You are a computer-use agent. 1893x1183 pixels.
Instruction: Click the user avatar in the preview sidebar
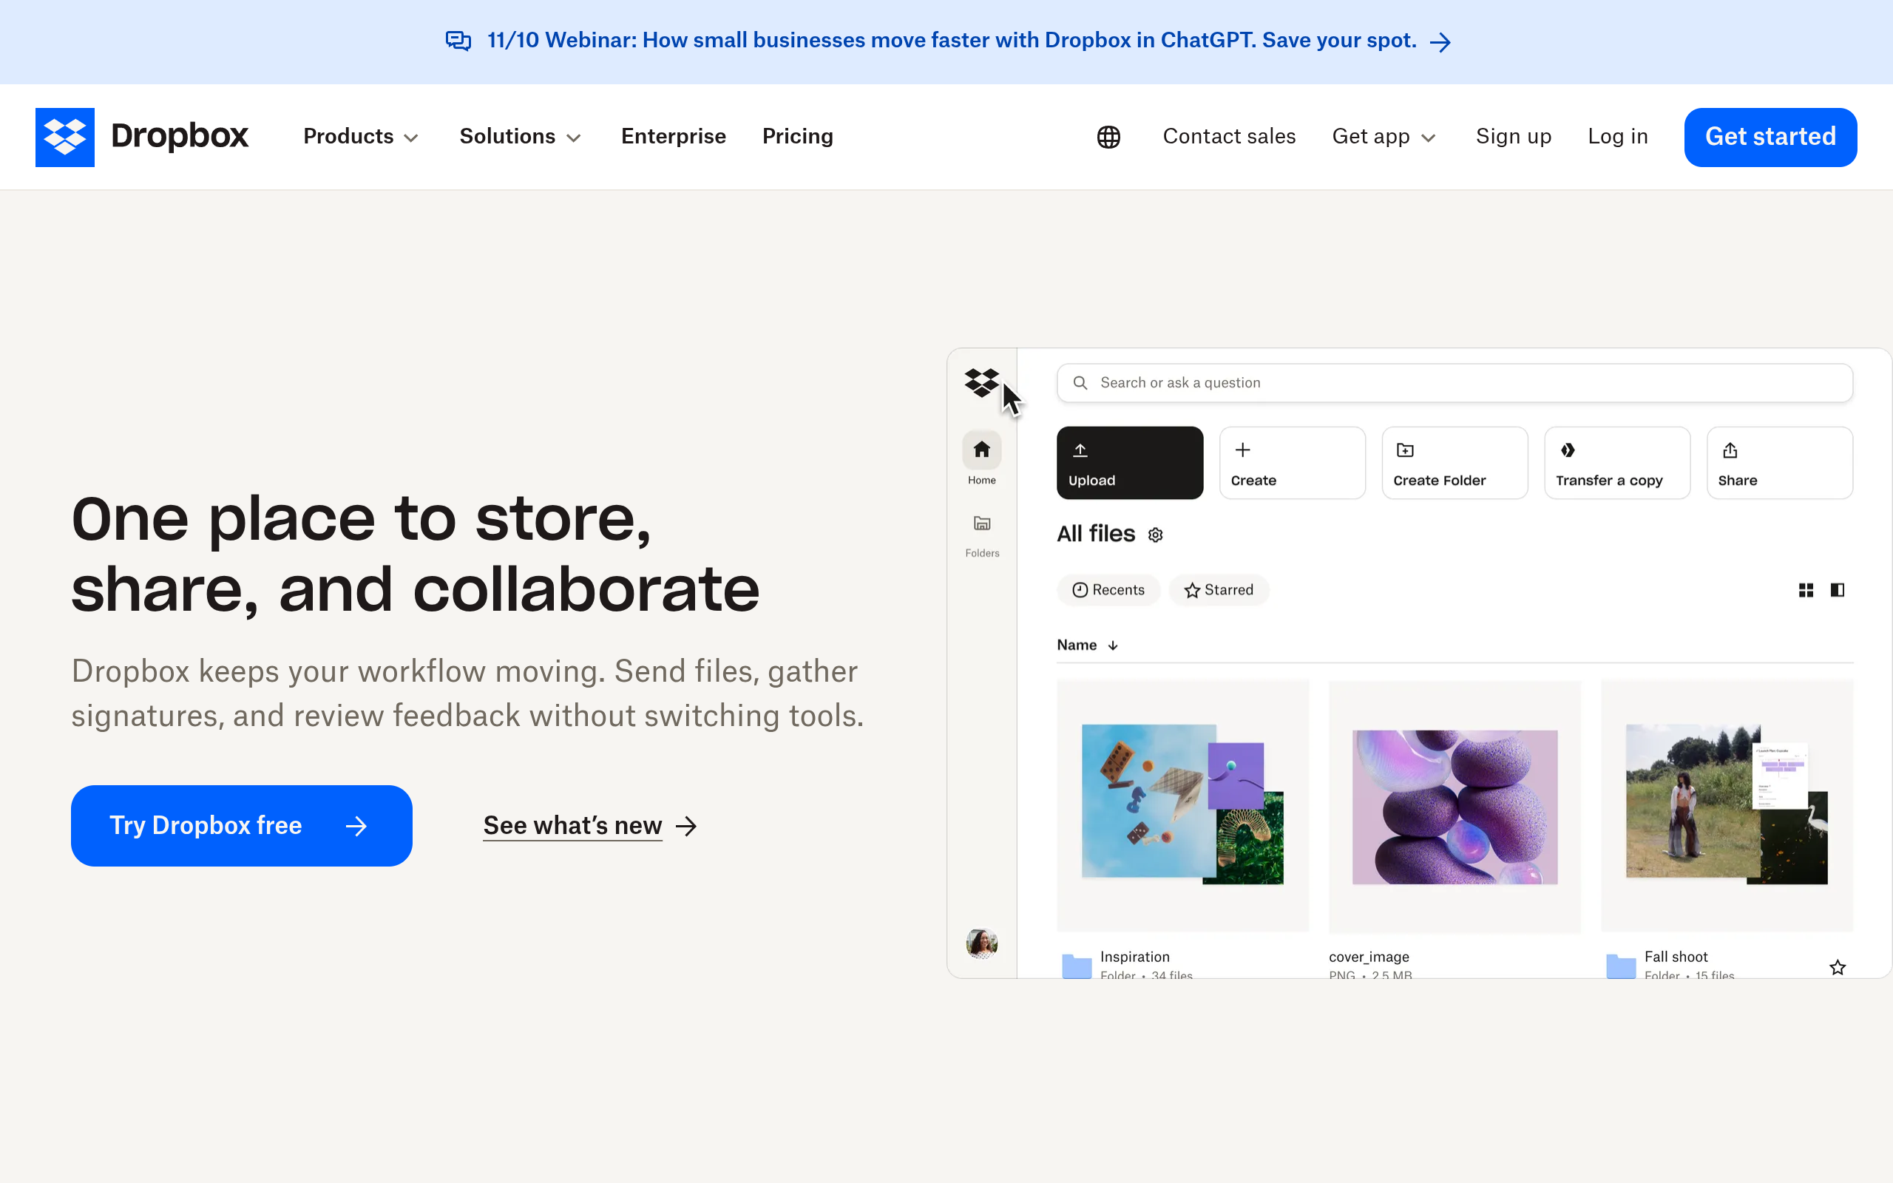point(982,943)
